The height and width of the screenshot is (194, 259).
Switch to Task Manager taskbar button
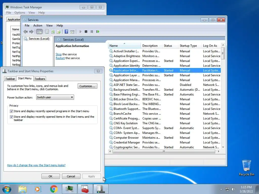click(x=70, y=189)
